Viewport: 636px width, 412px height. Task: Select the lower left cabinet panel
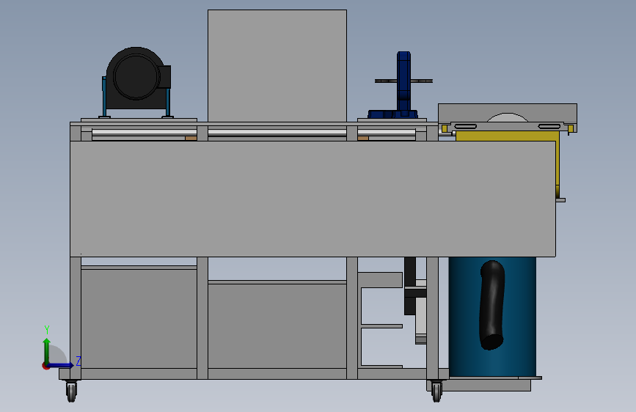[x=139, y=318]
